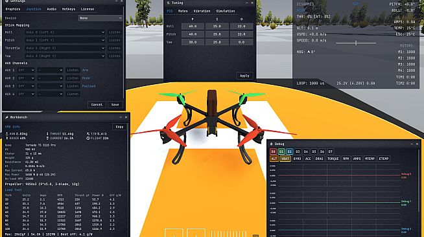Enable the GYRO graph trace
Screen dimensions: 424x237
297,159
